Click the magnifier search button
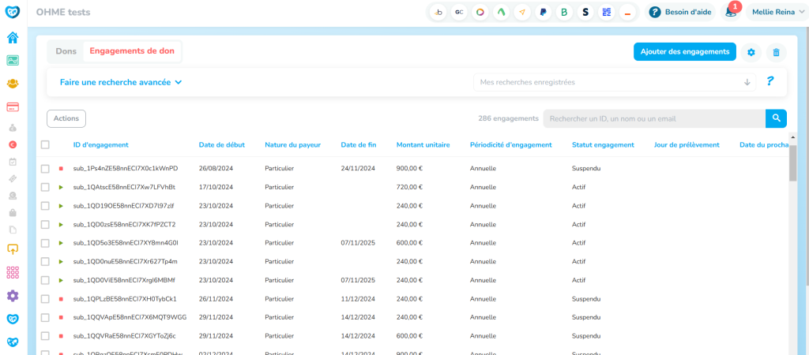The image size is (809, 355). point(776,118)
